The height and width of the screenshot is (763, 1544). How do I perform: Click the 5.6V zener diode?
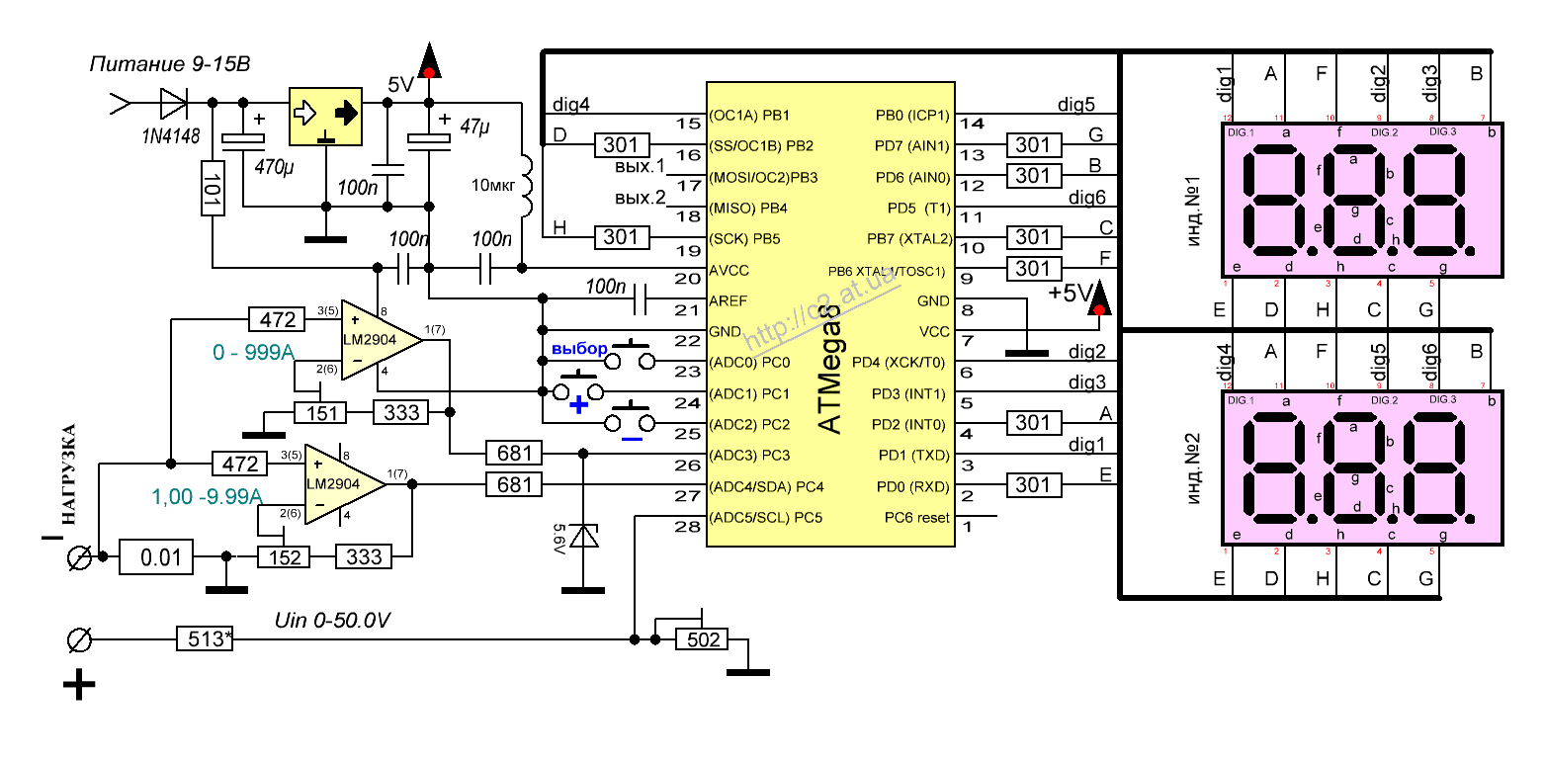pyautogui.click(x=586, y=537)
